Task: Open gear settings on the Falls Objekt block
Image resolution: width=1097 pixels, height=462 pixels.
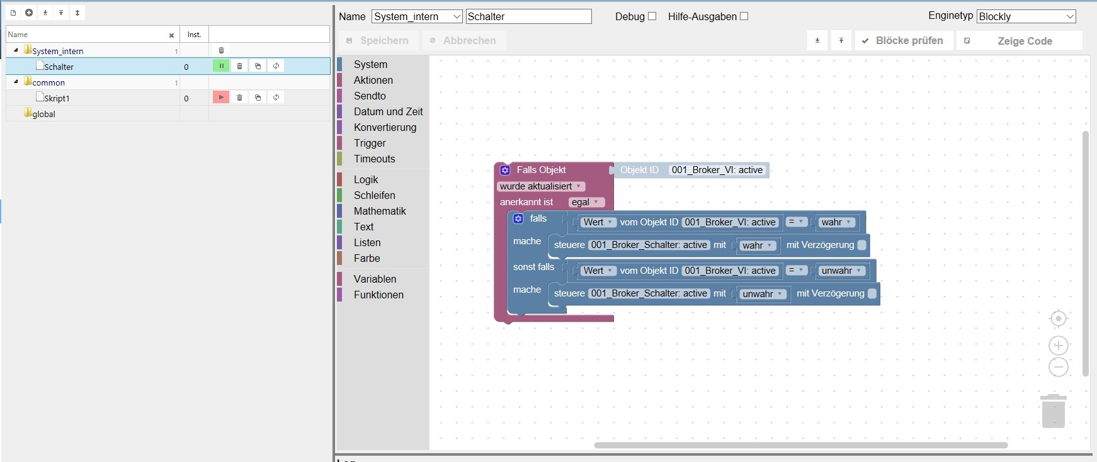Action: pyautogui.click(x=505, y=170)
